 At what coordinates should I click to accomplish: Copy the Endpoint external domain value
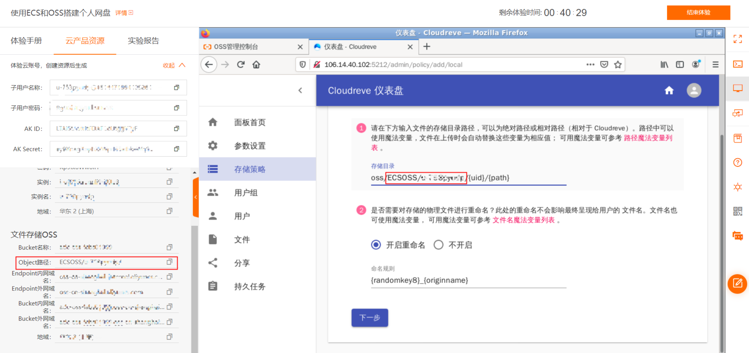click(x=169, y=292)
